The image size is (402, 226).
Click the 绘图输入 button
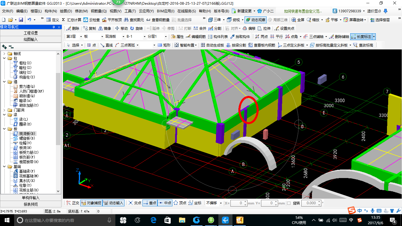pos(31,39)
